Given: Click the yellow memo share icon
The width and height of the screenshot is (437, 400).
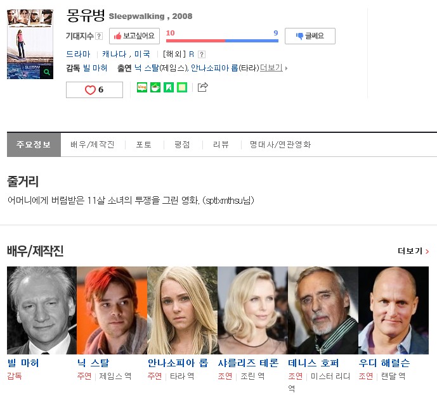Looking at the screenshot, I should click(x=182, y=87).
